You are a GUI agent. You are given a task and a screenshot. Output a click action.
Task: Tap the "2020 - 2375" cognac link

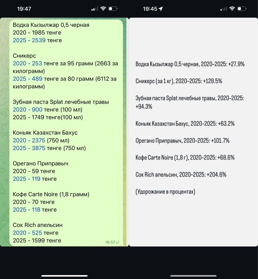pos(29,140)
